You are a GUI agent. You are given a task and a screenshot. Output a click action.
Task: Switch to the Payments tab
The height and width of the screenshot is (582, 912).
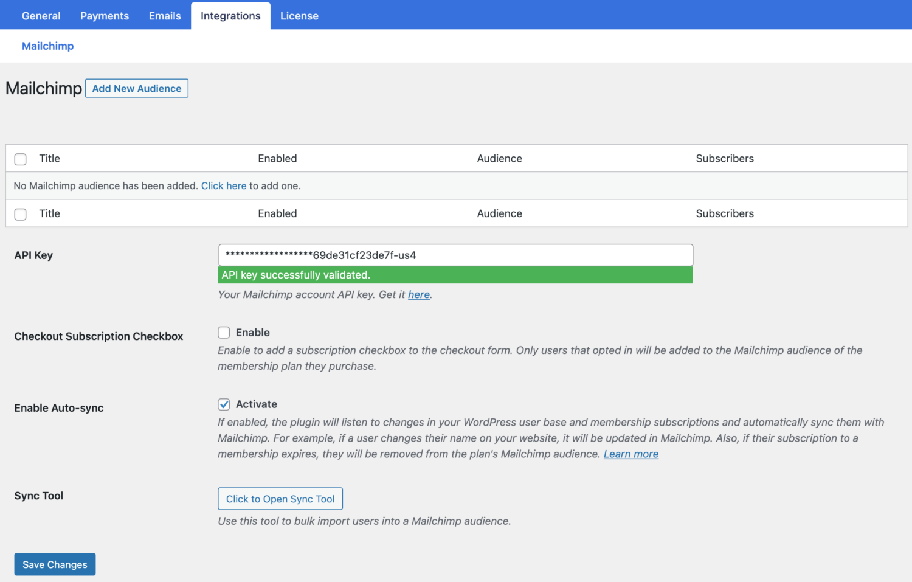[105, 16]
